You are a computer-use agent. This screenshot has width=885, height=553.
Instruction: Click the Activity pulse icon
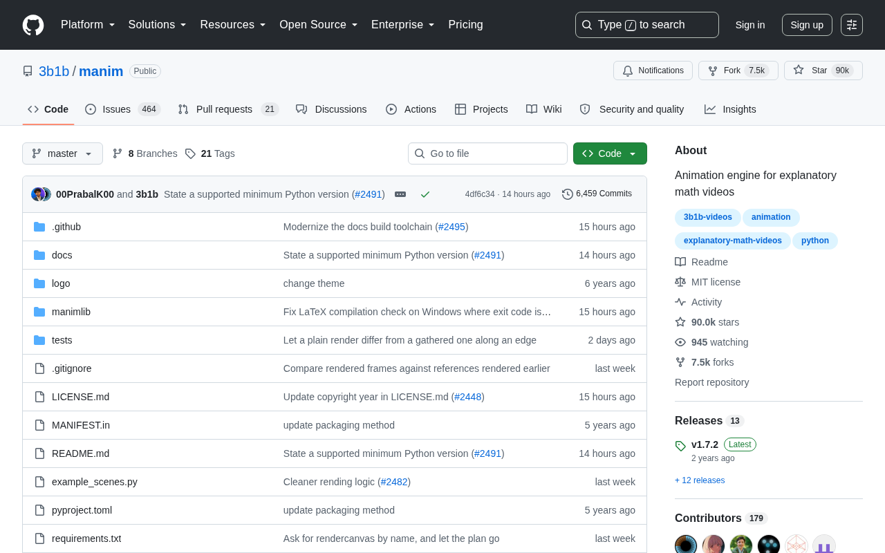680,302
